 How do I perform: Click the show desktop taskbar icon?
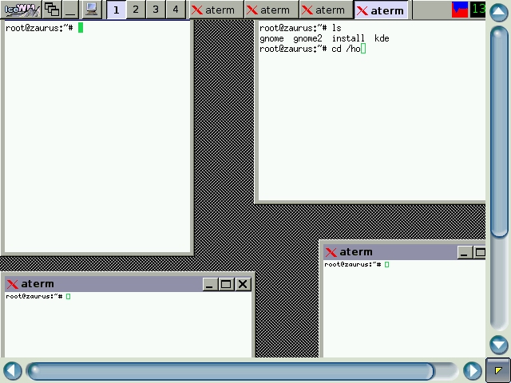pyautogui.click(x=71, y=10)
